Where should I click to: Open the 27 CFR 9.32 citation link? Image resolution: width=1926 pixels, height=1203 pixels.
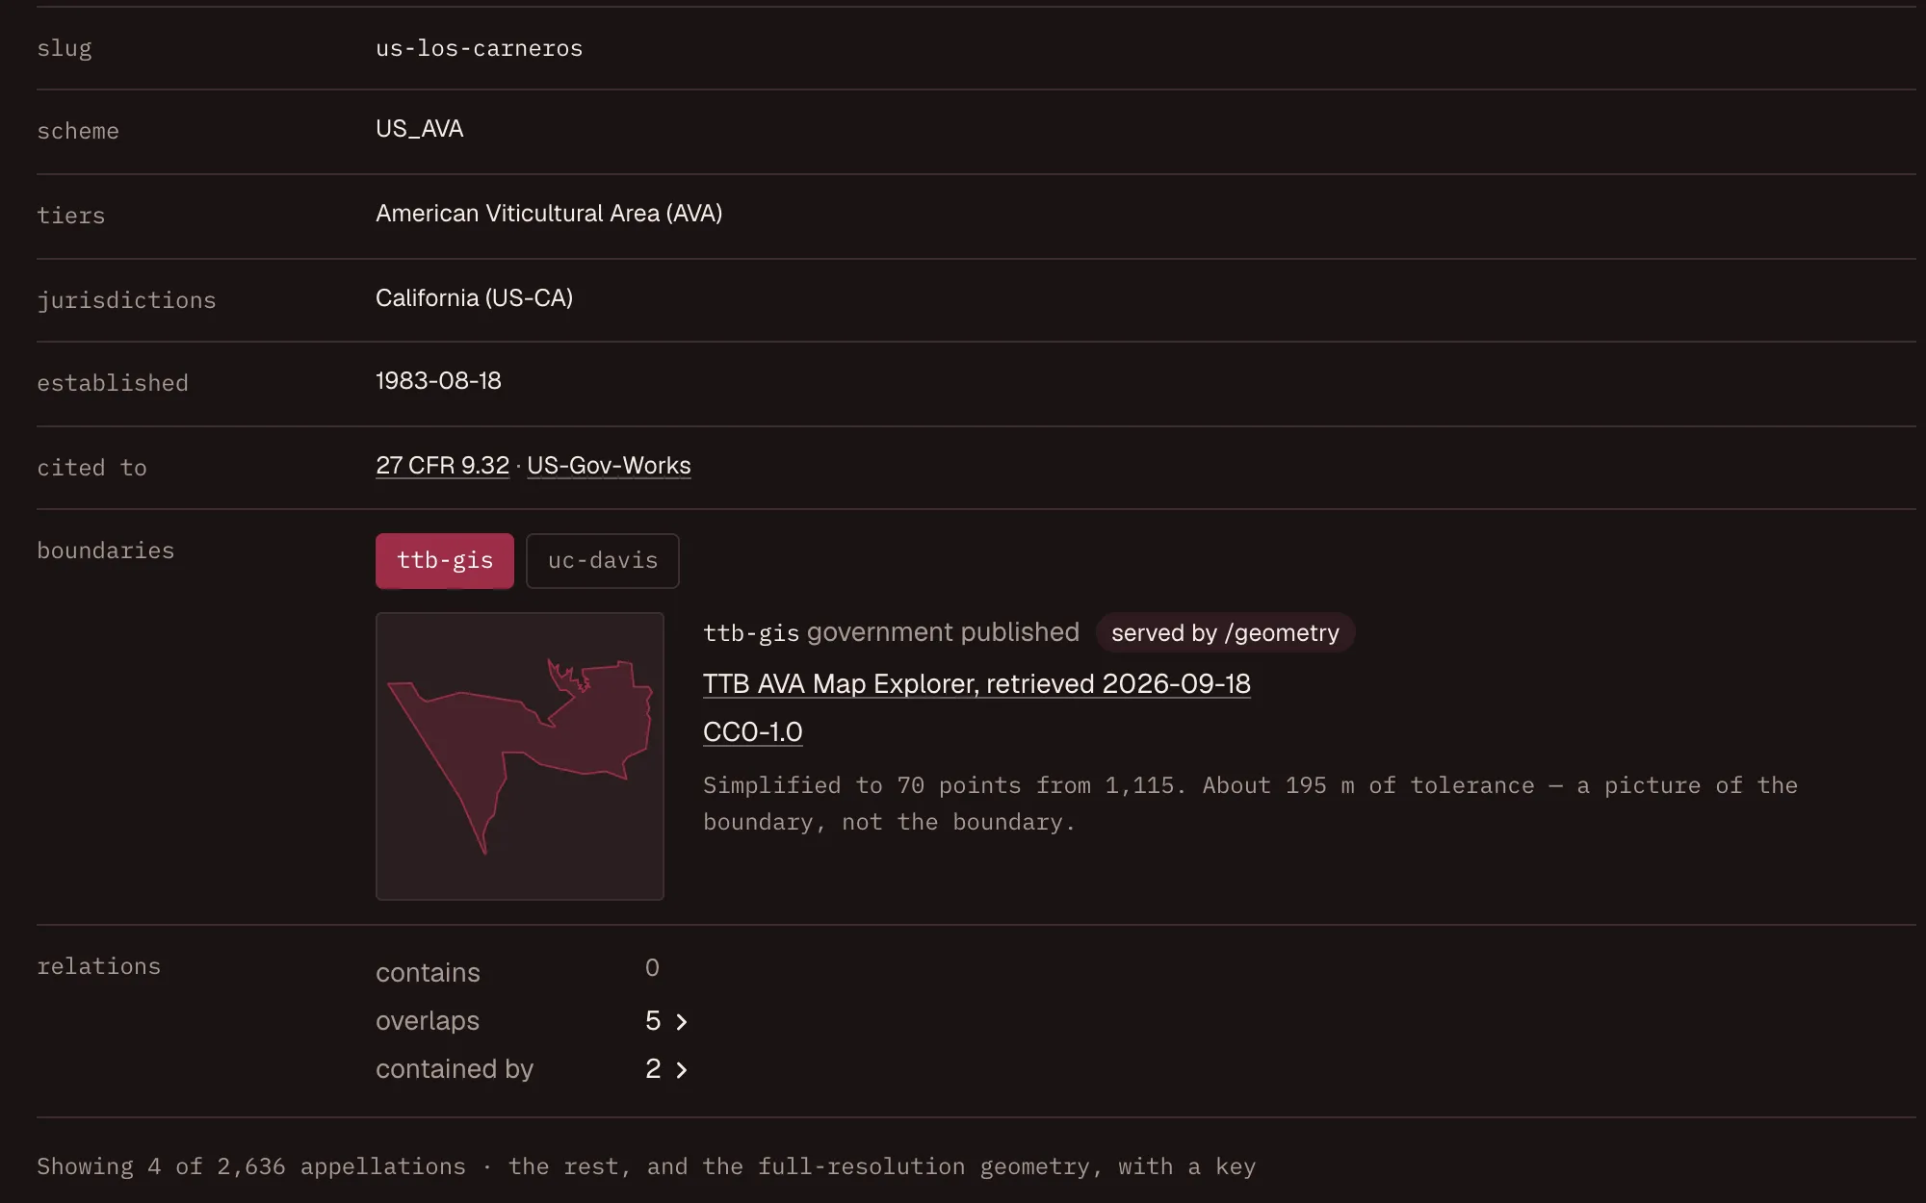click(442, 466)
